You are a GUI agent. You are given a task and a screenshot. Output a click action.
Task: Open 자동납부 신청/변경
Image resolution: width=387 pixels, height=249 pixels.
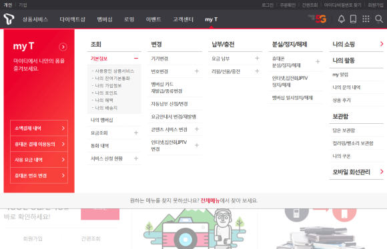click(169, 104)
